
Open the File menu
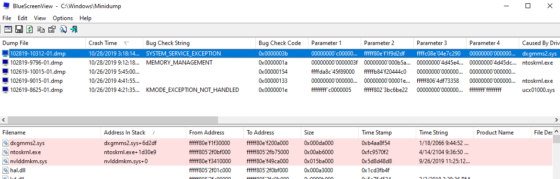click(x=7, y=18)
